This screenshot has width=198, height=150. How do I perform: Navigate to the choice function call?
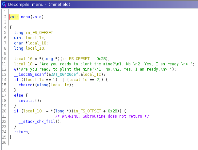pyautogui.click(x=25, y=85)
